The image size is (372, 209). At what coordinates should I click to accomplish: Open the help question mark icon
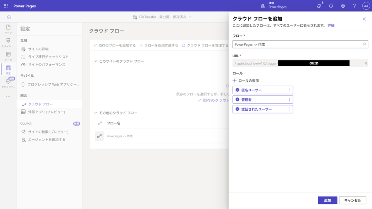click(x=355, y=6)
